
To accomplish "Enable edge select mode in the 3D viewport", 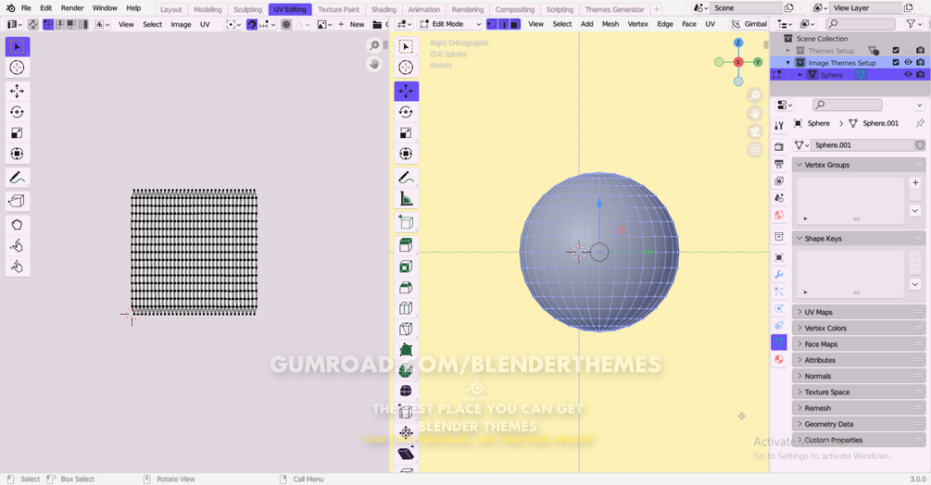I will (503, 24).
